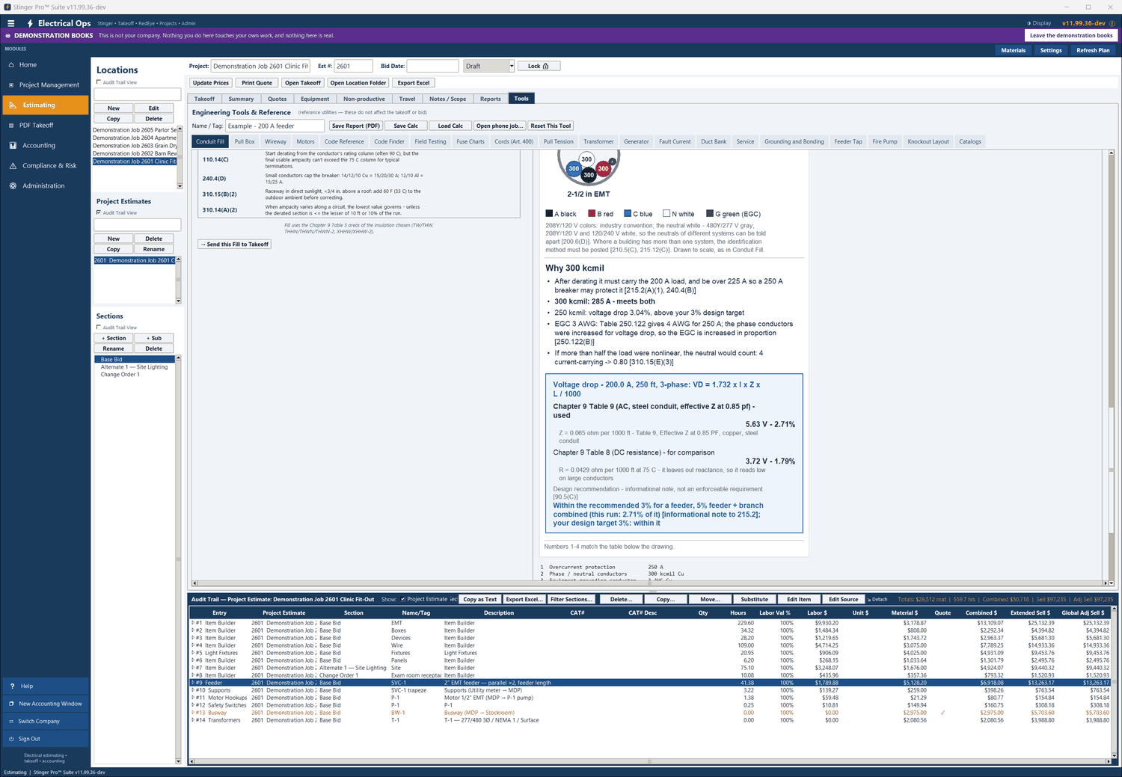This screenshot has height=777, width=1122.
Task: Select Demonstration Job 2603 Grain Dry location
Action: [x=135, y=146]
